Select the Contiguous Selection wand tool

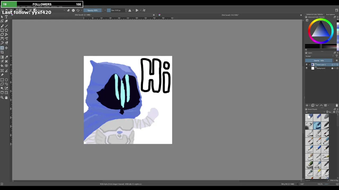coord(2,88)
